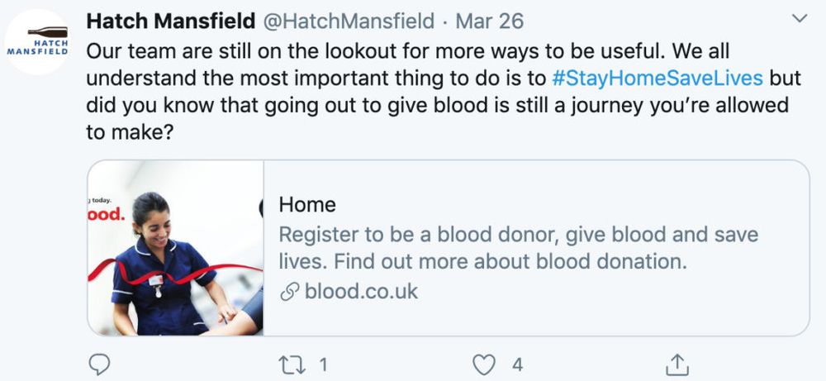This screenshot has height=381, width=826.
Task: Like the tweet with the heart icon
Action: [483, 364]
